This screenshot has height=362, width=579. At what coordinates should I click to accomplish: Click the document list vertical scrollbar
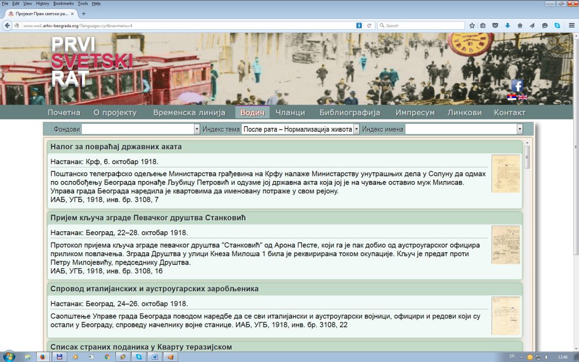527,226
